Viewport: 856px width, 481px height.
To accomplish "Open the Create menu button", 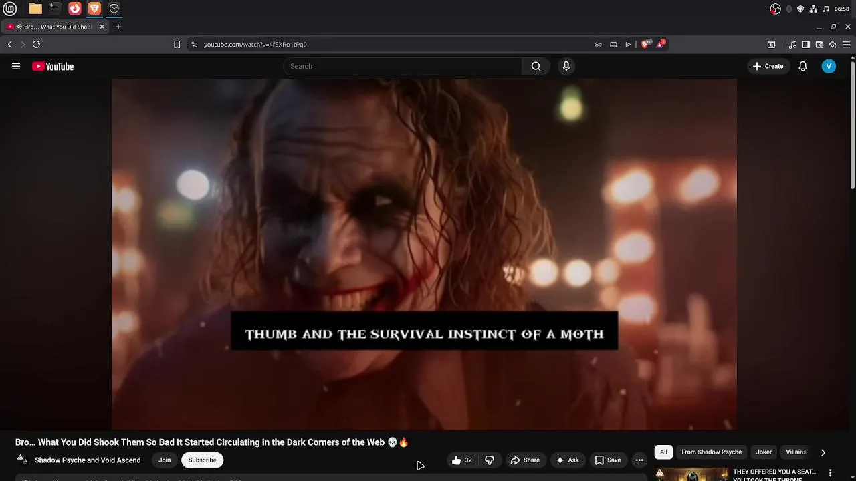I will point(768,66).
